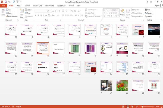Open Shape Outline dropdown
This screenshot has height=108, width=163.
(137, 13)
